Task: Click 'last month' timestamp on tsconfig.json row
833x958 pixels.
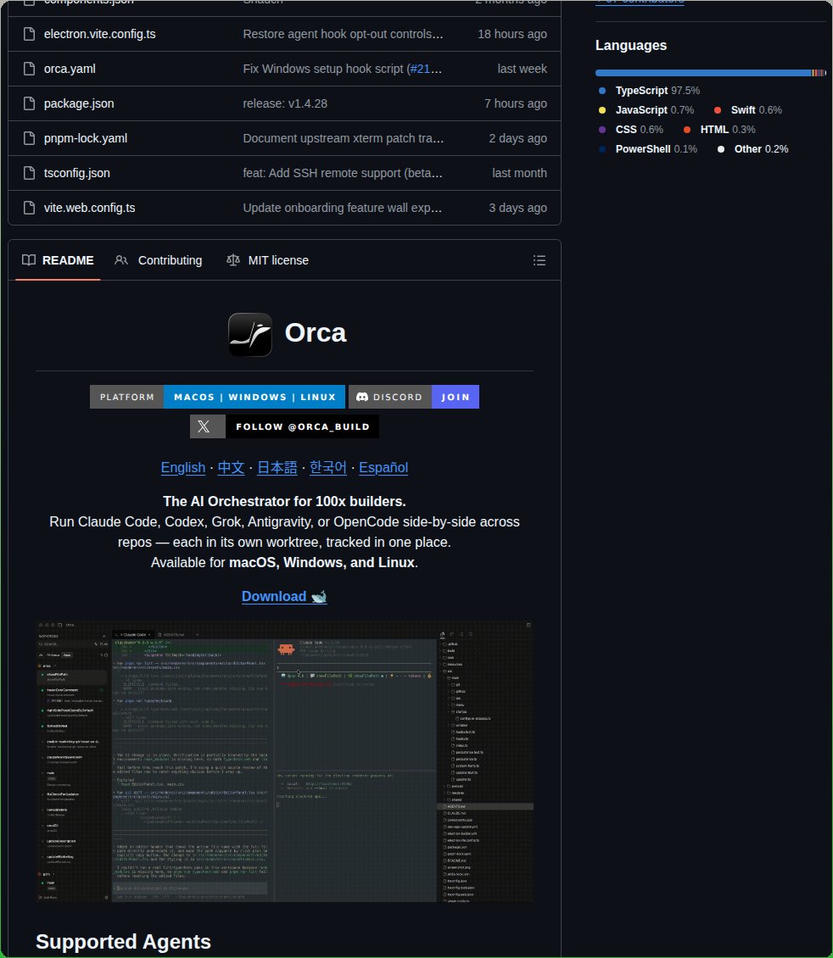Action: click(519, 174)
